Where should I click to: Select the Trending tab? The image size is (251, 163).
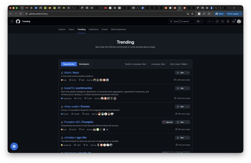[82, 30]
